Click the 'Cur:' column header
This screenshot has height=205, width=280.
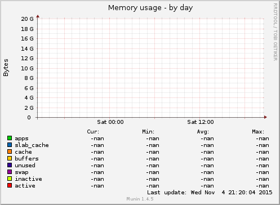[x=93, y=132]
